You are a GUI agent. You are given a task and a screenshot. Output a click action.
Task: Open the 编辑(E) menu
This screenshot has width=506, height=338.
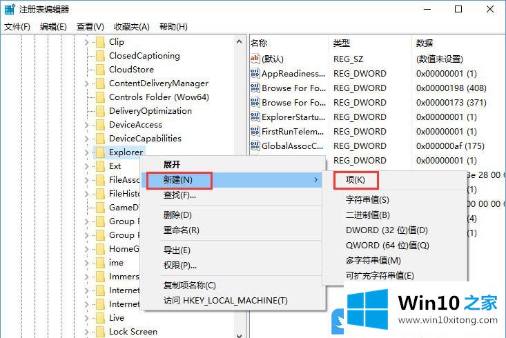(x=53, y=27)
